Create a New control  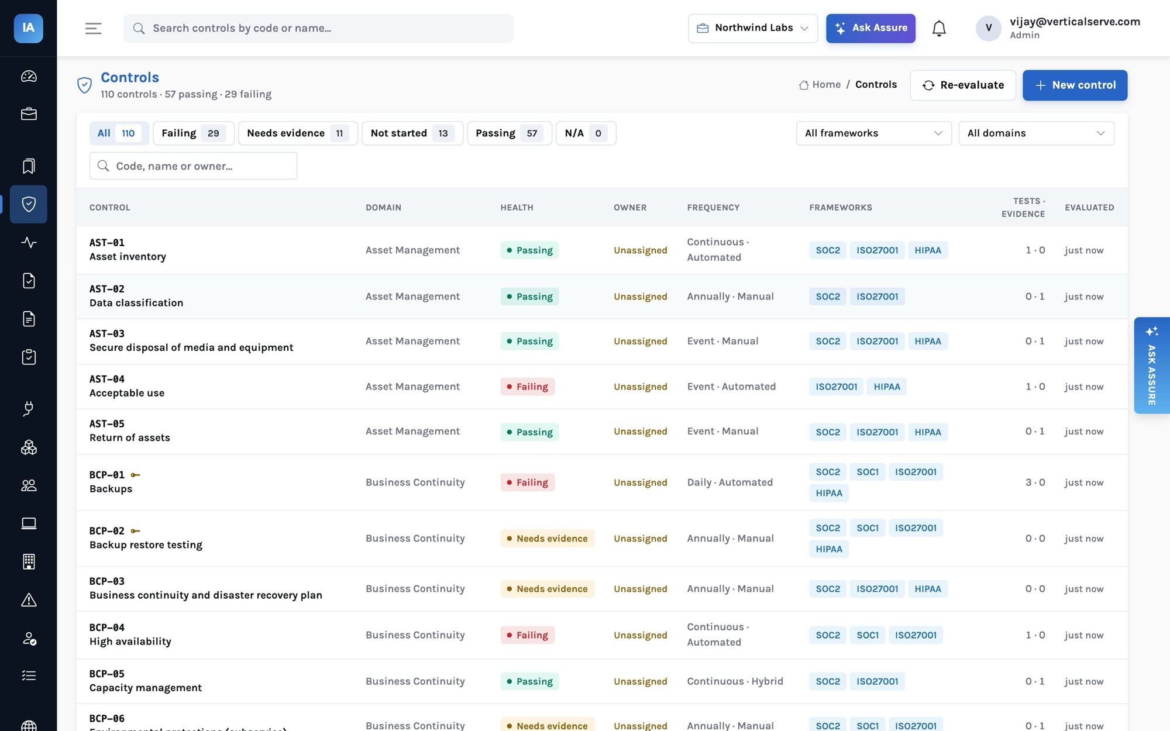click(x=1075, y=85)
